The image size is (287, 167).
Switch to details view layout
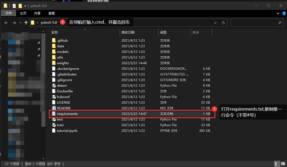click(277, 164)
